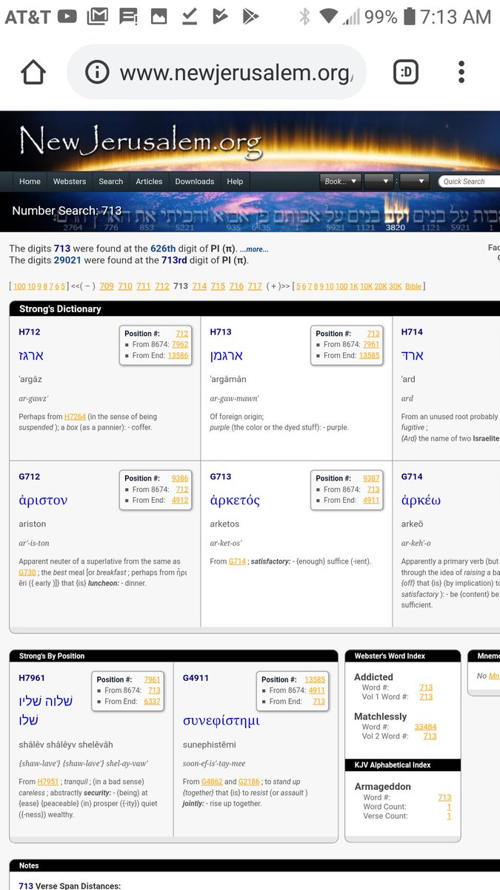Tap the YouTube notification icon

click(x=67, y=16)
